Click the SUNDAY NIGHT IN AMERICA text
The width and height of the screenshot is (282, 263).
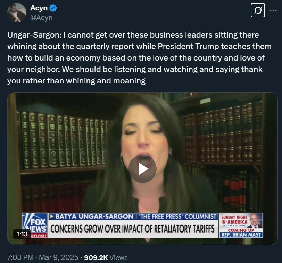point(234,220)
